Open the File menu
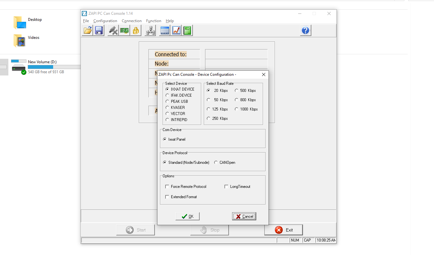The image size is (434, 255). [x=86, y=21]
